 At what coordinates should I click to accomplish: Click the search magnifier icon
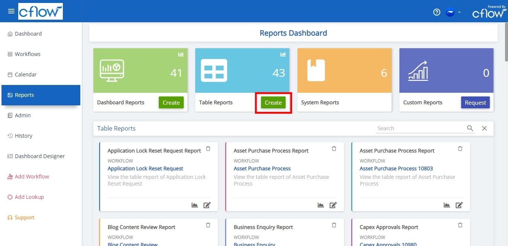point(470,128)
